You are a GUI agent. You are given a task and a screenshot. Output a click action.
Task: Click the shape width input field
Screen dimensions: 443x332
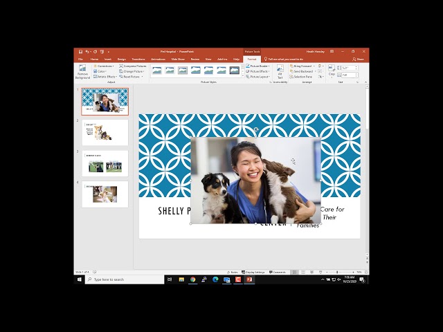pyautogui.click(x=348, y=75)
